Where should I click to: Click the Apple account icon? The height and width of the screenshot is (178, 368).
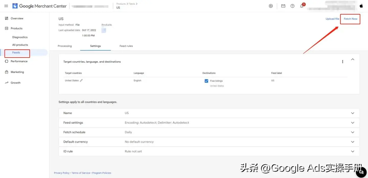pyautogui.click(x=361, y=6)
